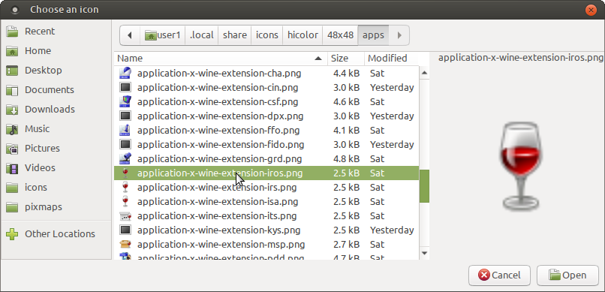Click the icon of extension-fido.png

point(125,144)
